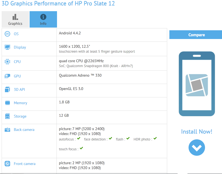Click the 3D API cube icon

tap(7, 89)
